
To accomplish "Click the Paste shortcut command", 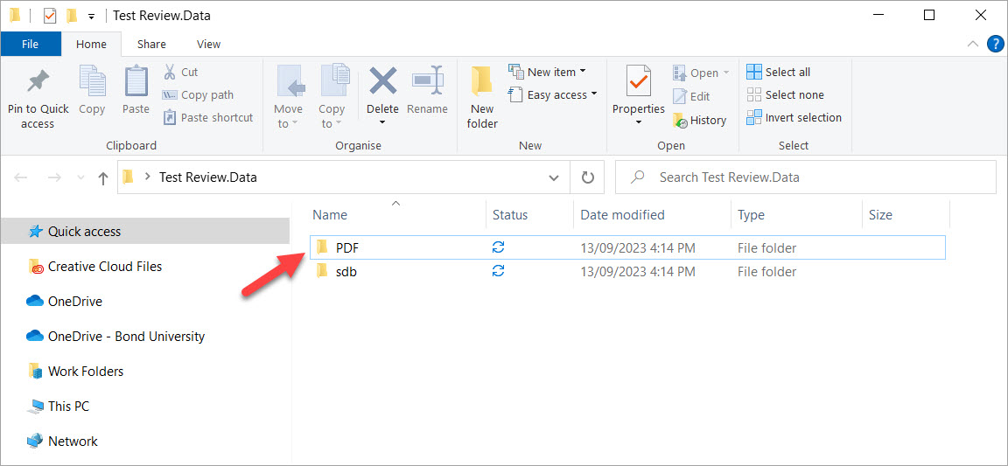I will [x=207, y=118].
